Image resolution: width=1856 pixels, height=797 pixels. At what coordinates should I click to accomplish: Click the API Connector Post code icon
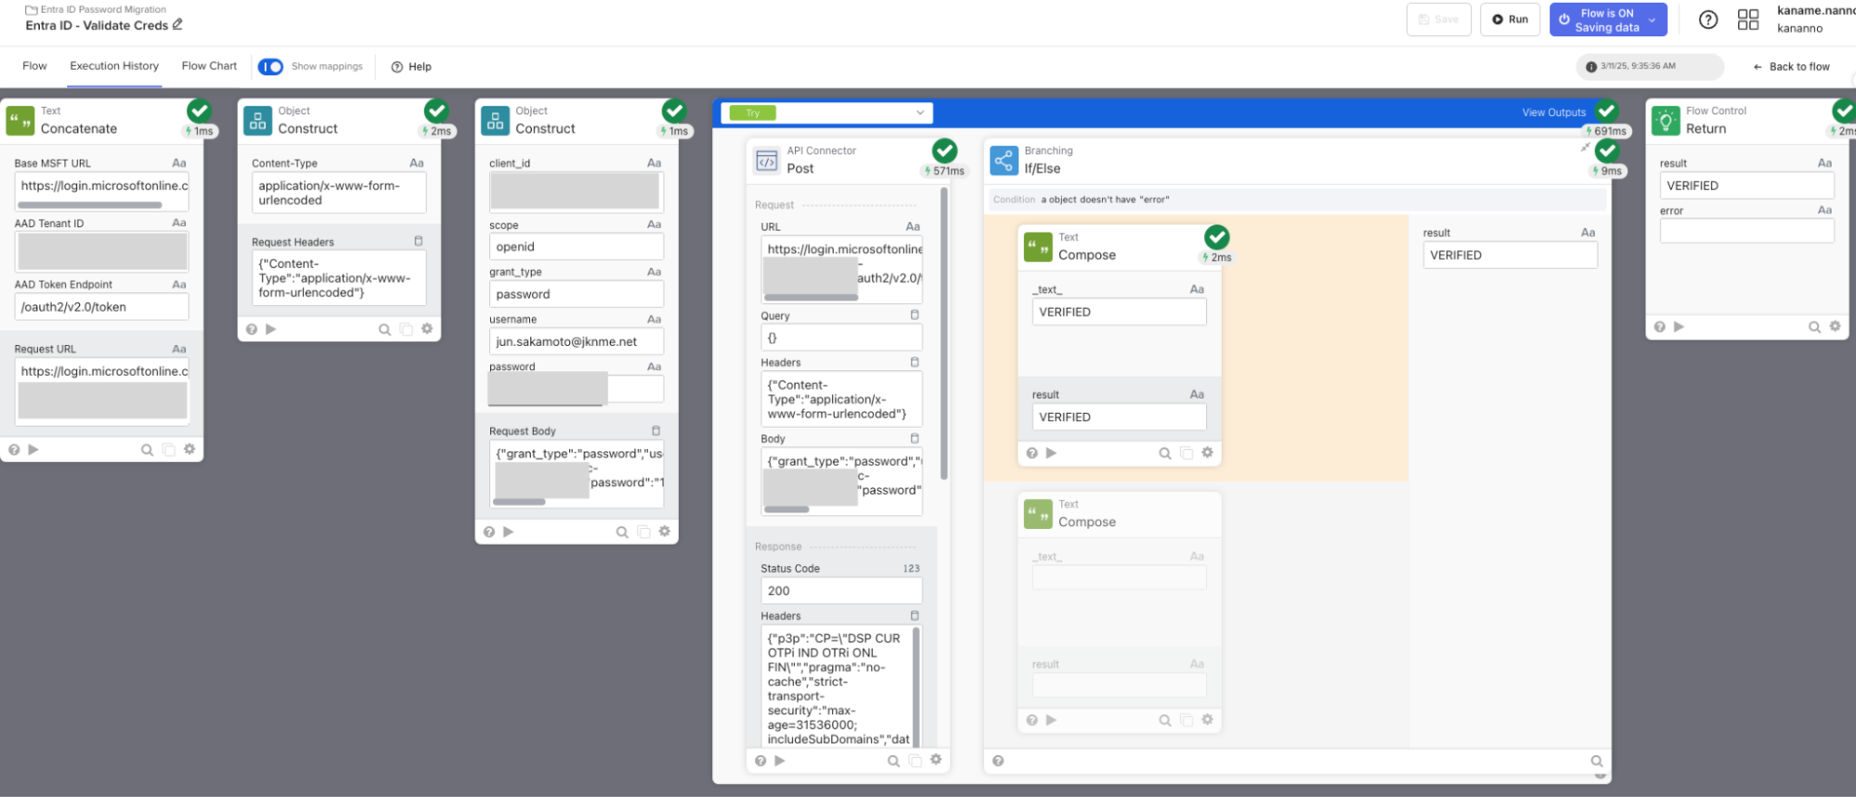tap(767, 161)
